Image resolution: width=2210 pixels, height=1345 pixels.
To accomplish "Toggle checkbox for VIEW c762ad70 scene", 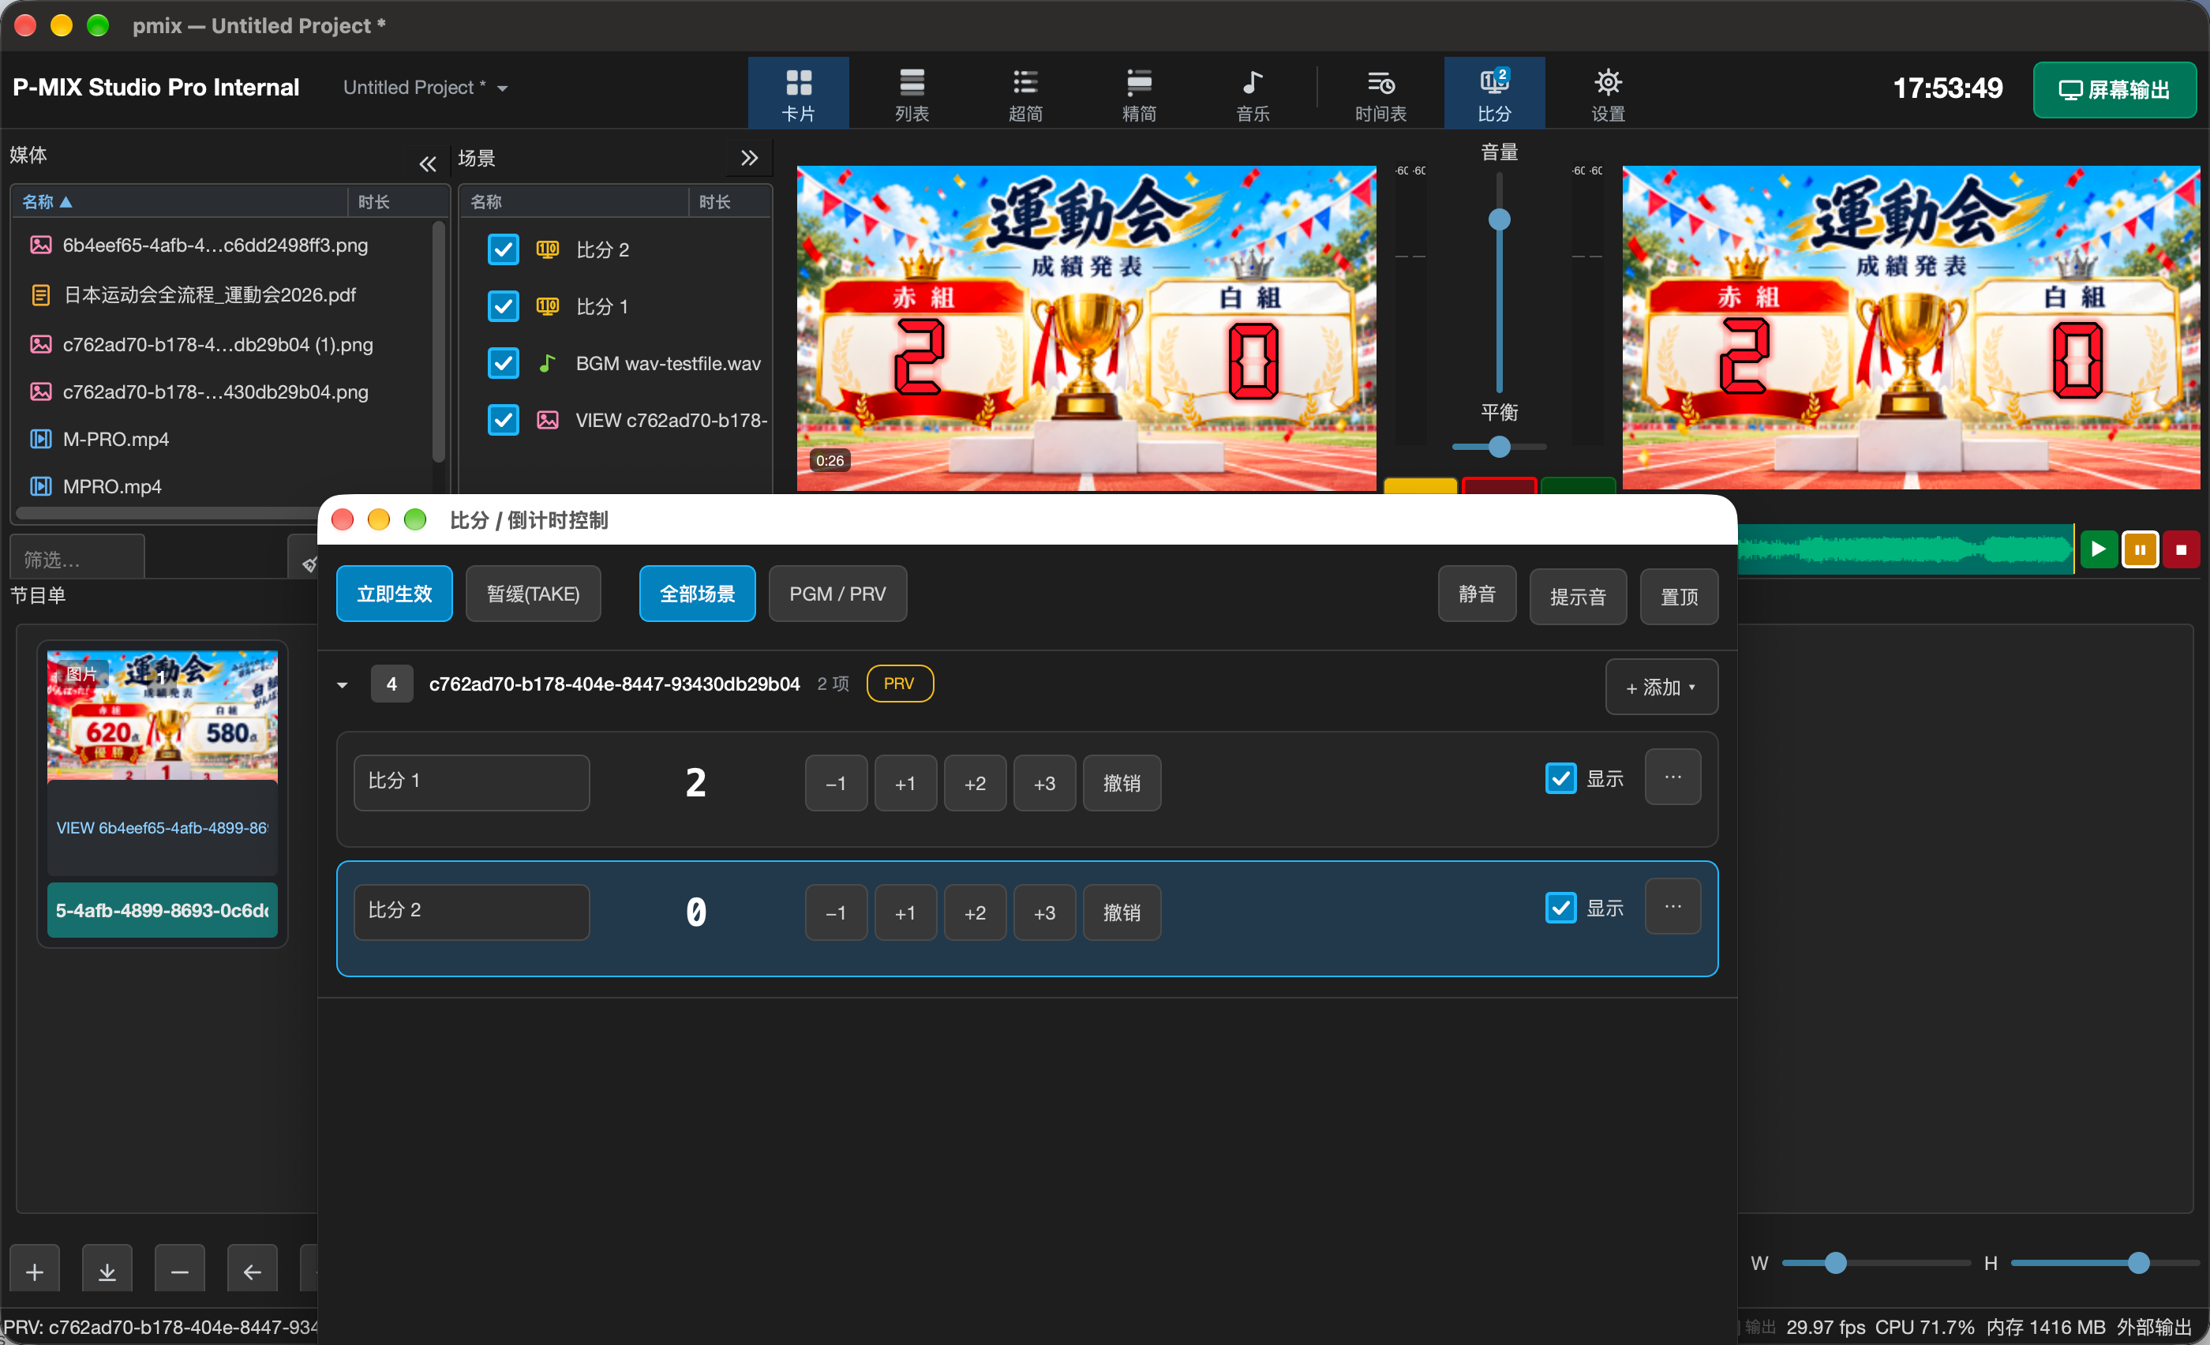I will tap(504, 420).
